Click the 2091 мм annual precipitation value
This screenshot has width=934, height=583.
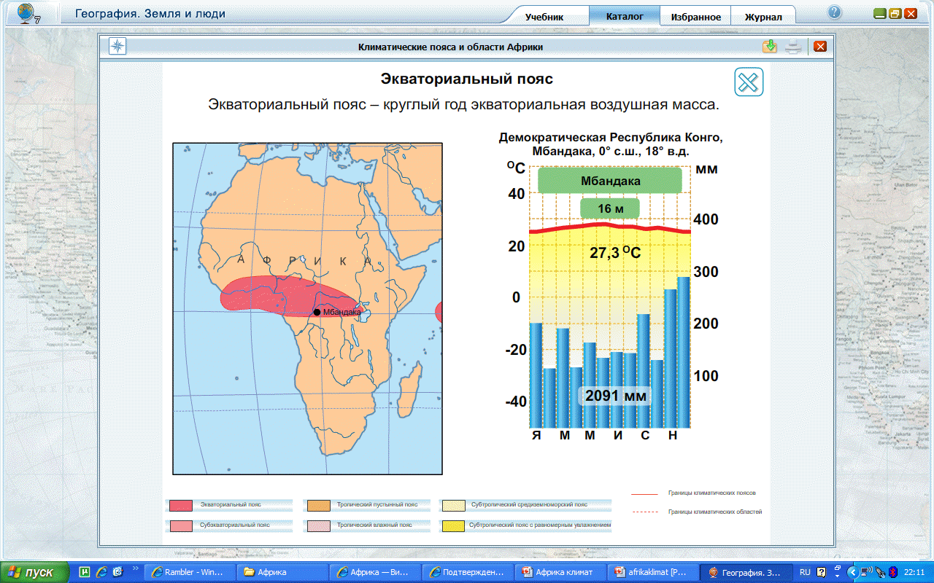(616, 396)
